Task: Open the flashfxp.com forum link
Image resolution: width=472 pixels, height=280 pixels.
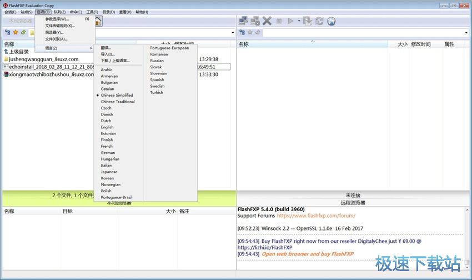Action: coord(316,216)
